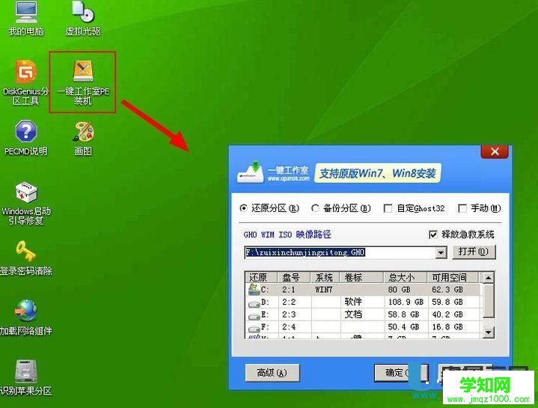538x408 pixels.
Task: Select the 2:1 cell in partition list
Action: coord(289,290)
